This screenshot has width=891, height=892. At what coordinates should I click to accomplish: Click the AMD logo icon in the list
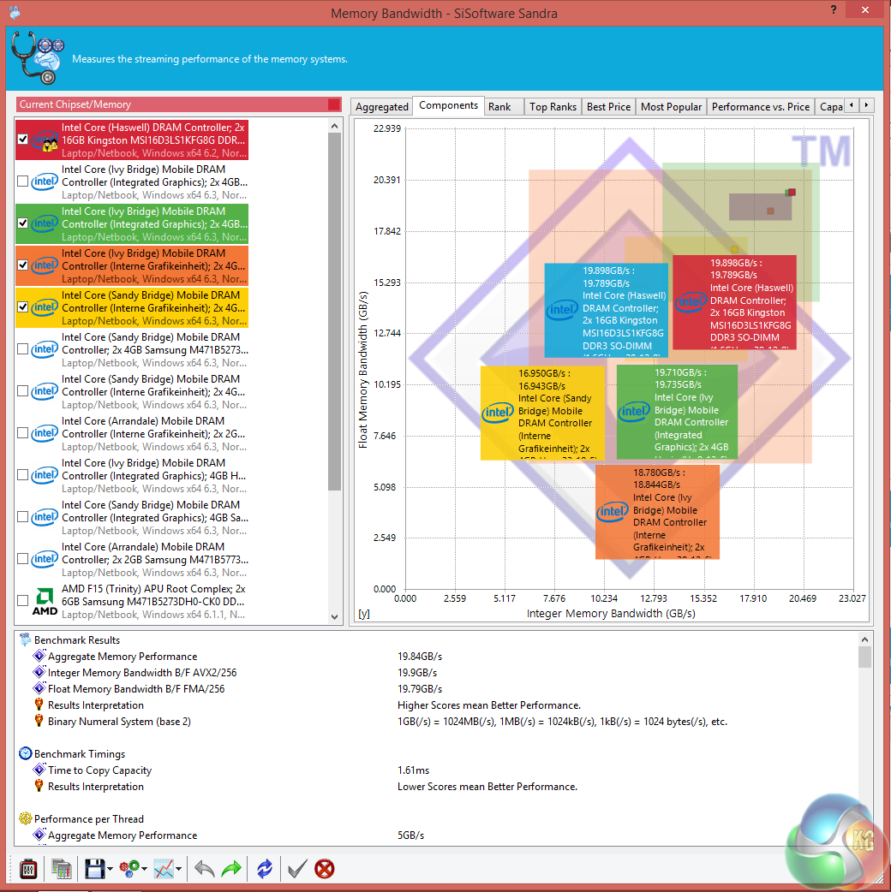(45, 602)
